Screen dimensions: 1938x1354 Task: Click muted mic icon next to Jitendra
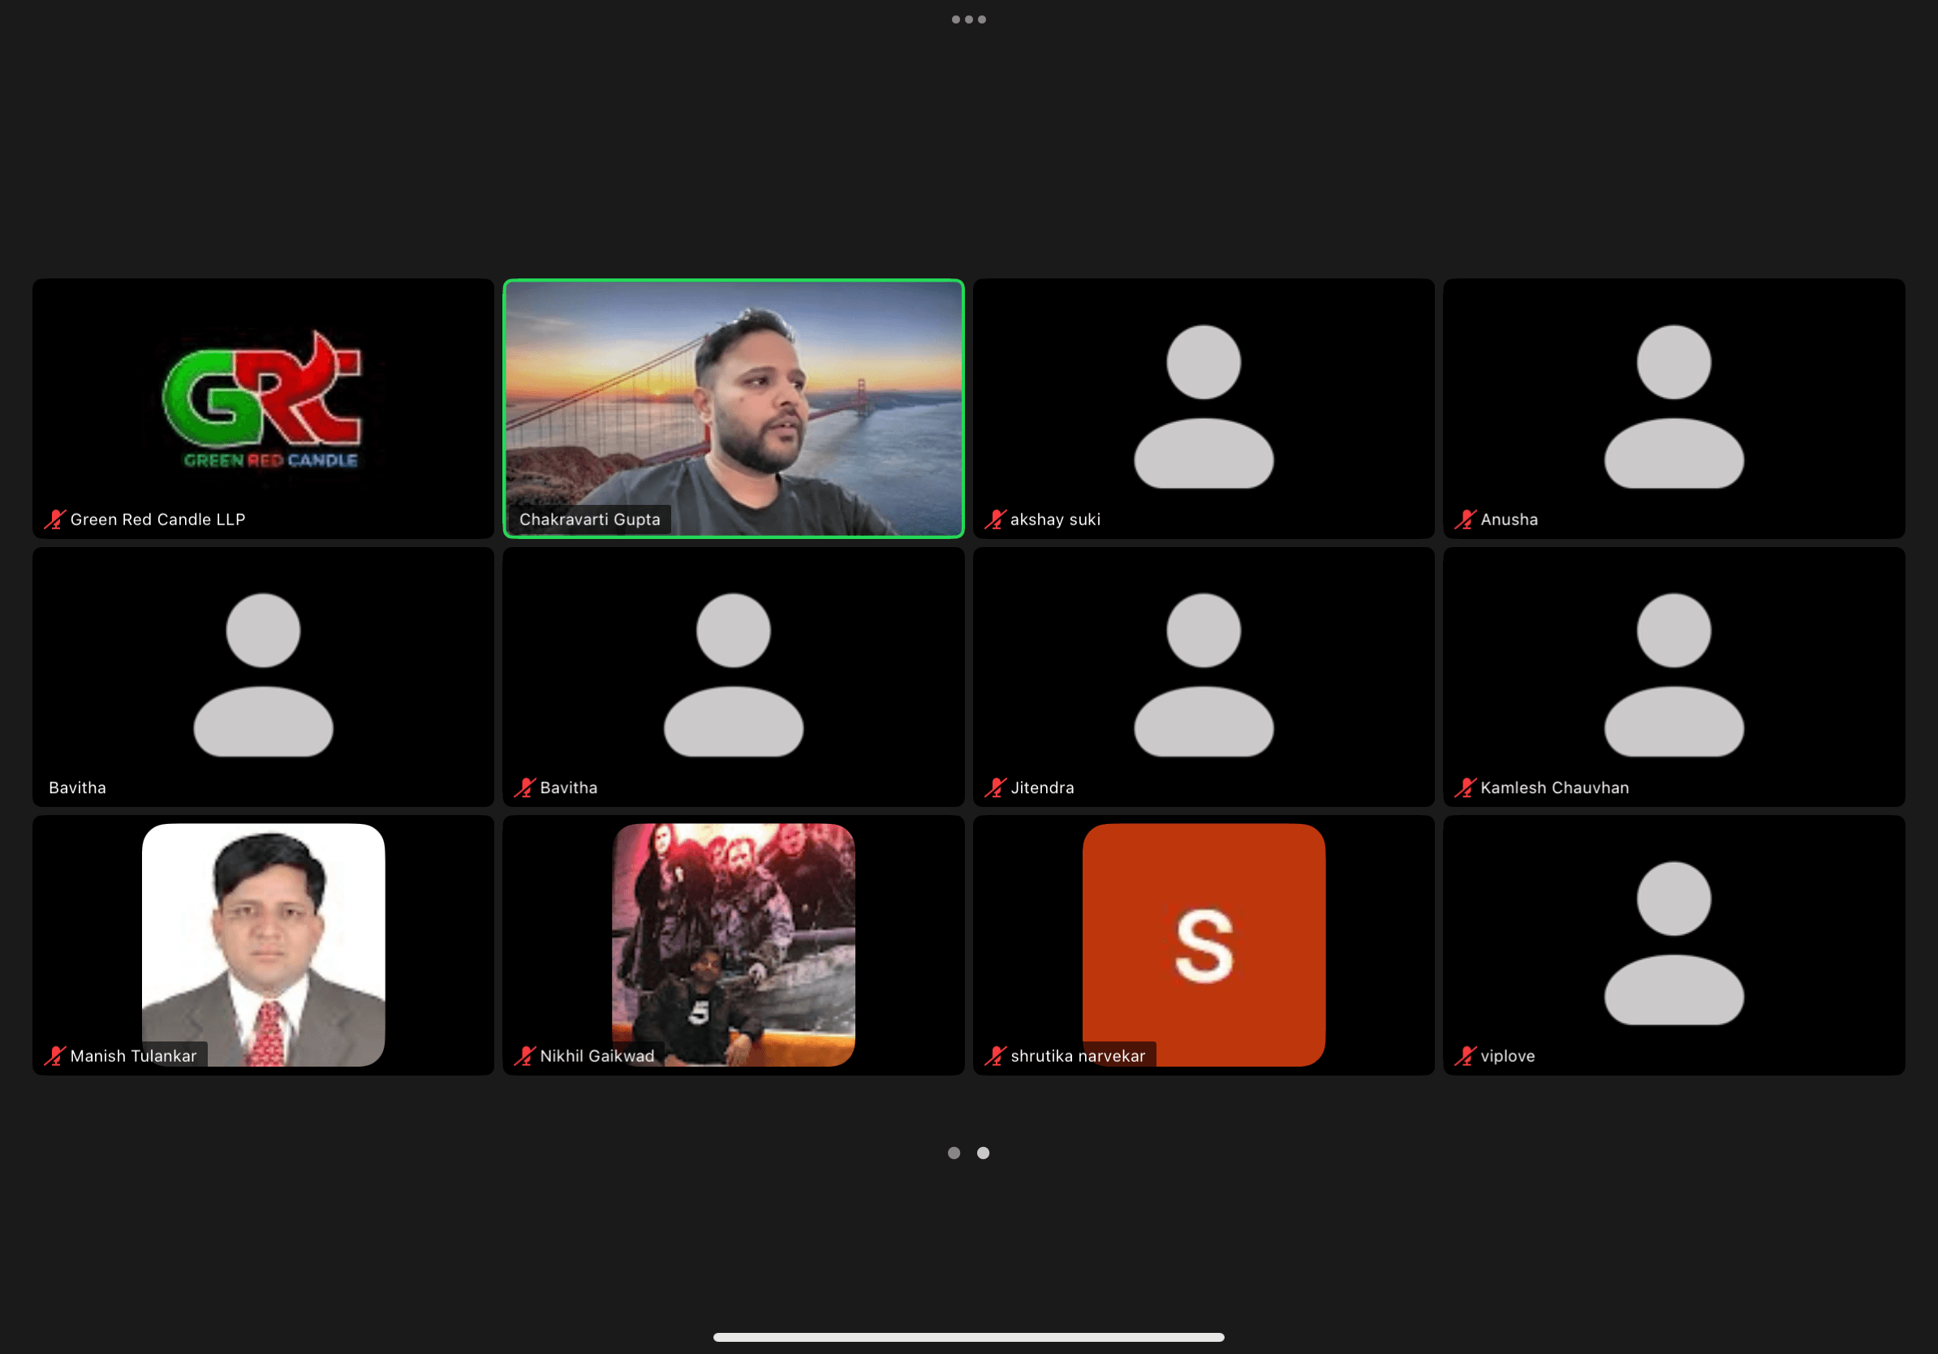(x=995, y=787)
